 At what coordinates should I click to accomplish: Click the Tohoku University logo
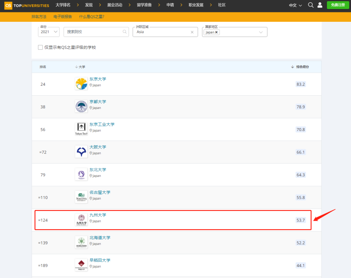tap(81, 174)
